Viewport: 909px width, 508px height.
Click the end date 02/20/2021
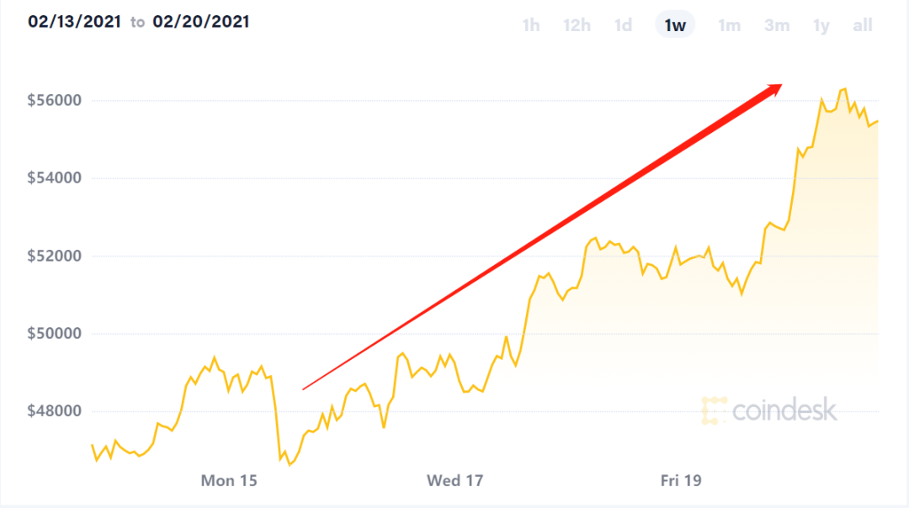(x=201, y=22)
